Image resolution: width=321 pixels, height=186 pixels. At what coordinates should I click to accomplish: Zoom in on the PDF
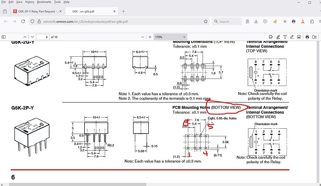pos(150,37)
